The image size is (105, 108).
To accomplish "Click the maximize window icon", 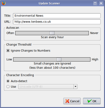I will click(x=95, y=3).
